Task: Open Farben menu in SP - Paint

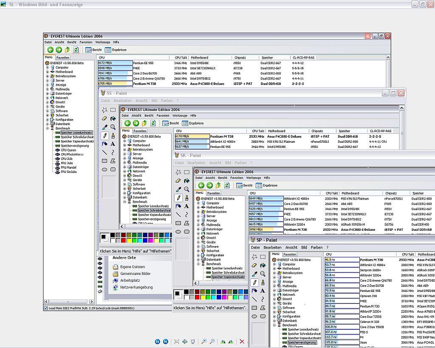Action: [316, 248]
